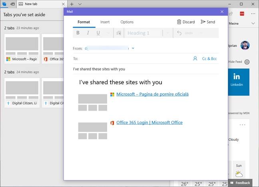
Task: Expand the Undo dropdown arrow
Action: pyautogui.click(x=201, y=33)
